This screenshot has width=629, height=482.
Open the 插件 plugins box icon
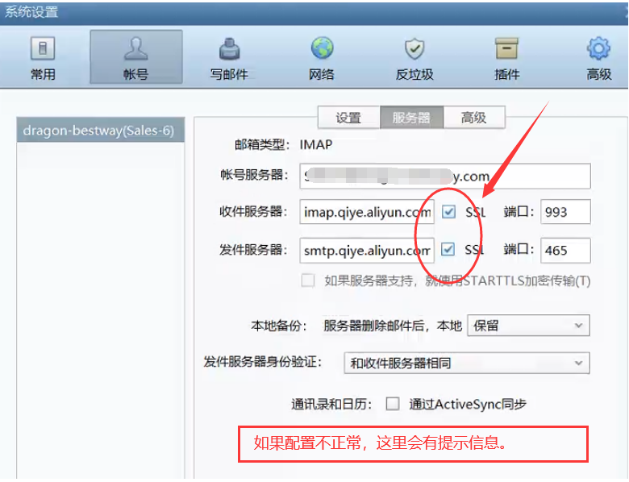[506, 50]
